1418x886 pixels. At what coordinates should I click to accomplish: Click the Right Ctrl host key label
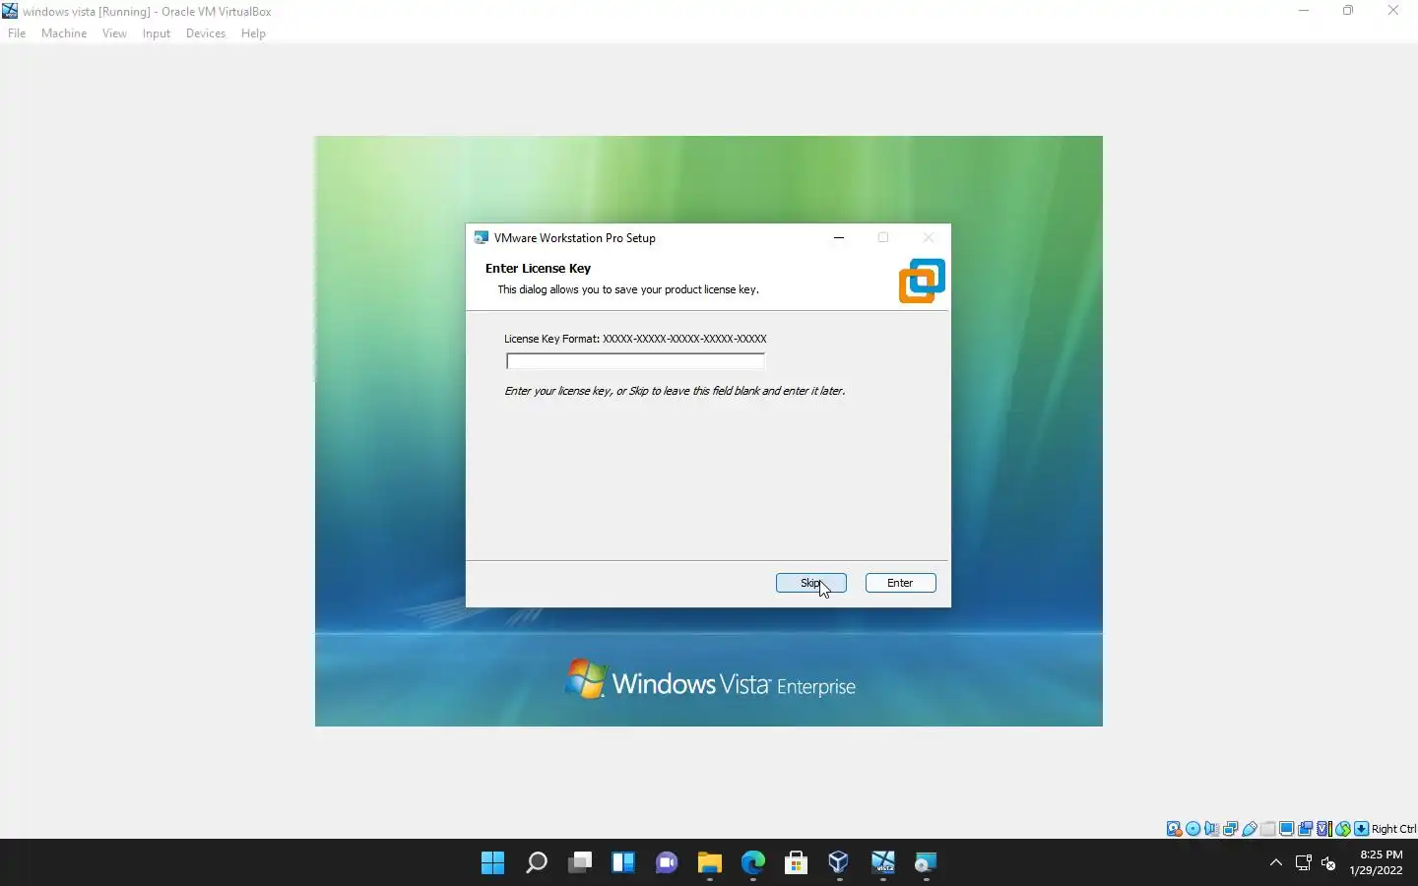point(1393,829)
